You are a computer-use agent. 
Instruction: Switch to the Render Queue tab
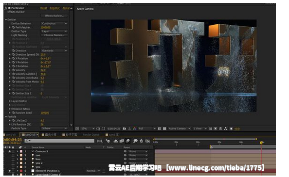(91, 135)
